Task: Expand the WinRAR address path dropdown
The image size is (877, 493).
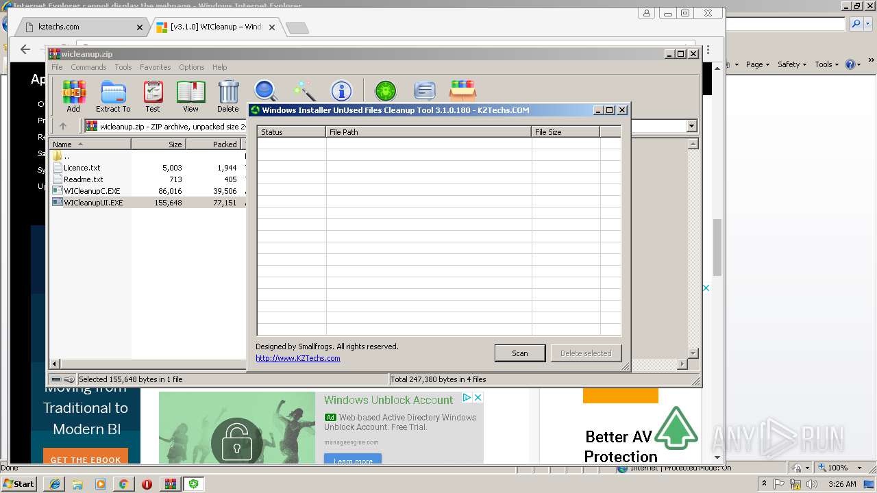Action: click(x=691, y=126)
